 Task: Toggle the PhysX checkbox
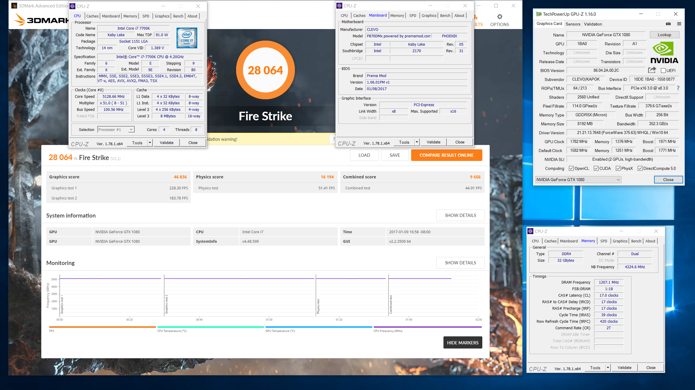coord(618,168)
